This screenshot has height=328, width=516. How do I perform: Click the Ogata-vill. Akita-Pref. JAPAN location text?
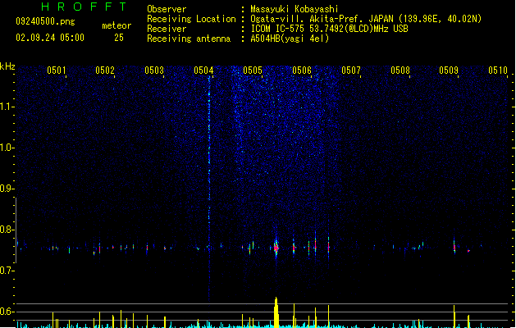point(366,19)
